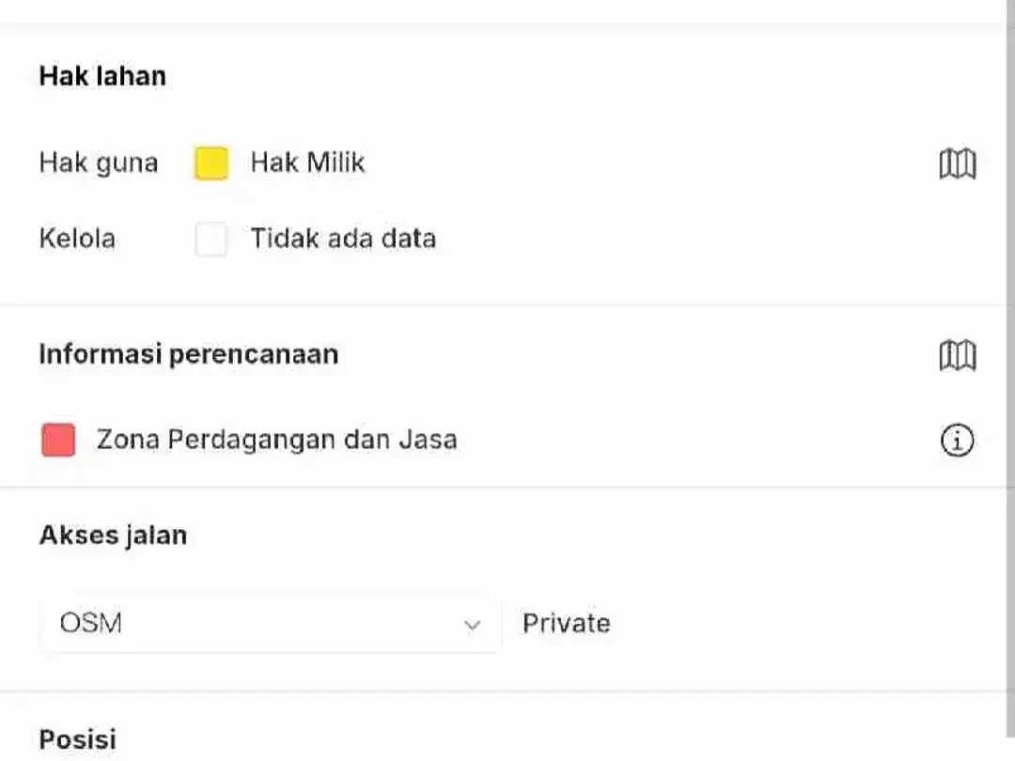Click the Posisi section heading
The height and width of the screenshot is (761, 1015).
78,739
